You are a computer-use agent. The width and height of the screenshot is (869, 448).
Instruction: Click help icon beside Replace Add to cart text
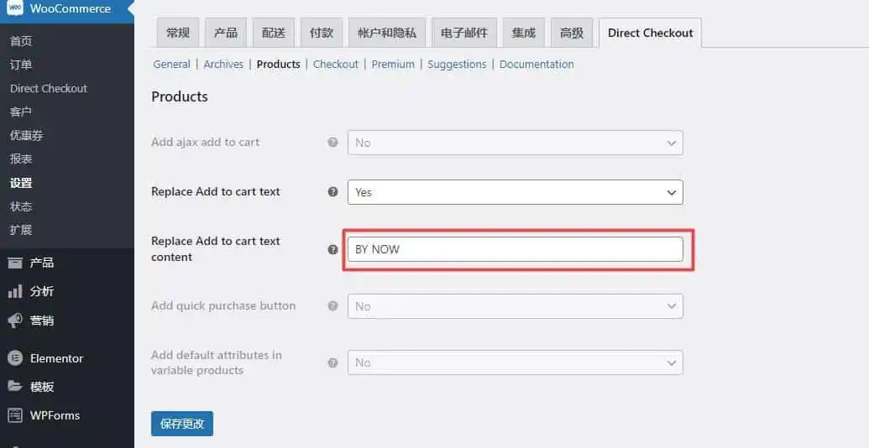[x=332, y=192]
